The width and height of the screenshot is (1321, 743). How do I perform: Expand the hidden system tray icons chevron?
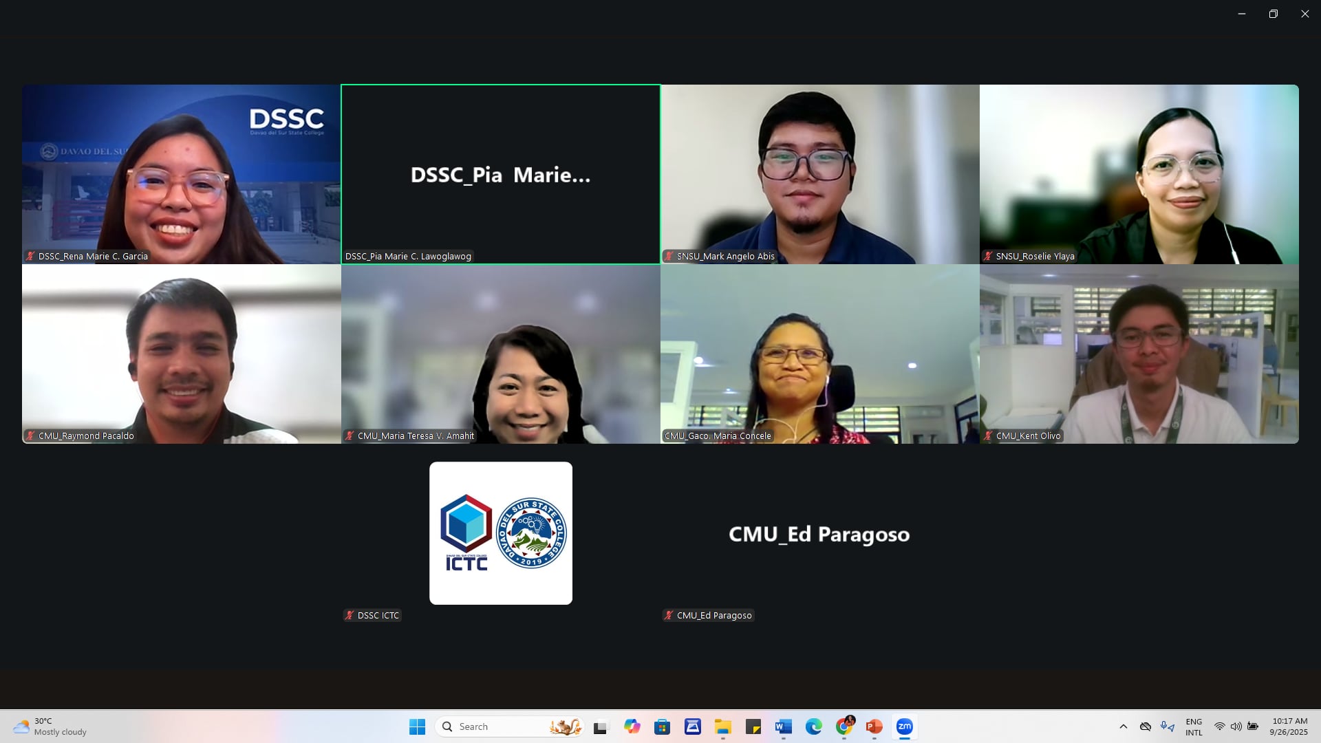tap(1123, 726)
